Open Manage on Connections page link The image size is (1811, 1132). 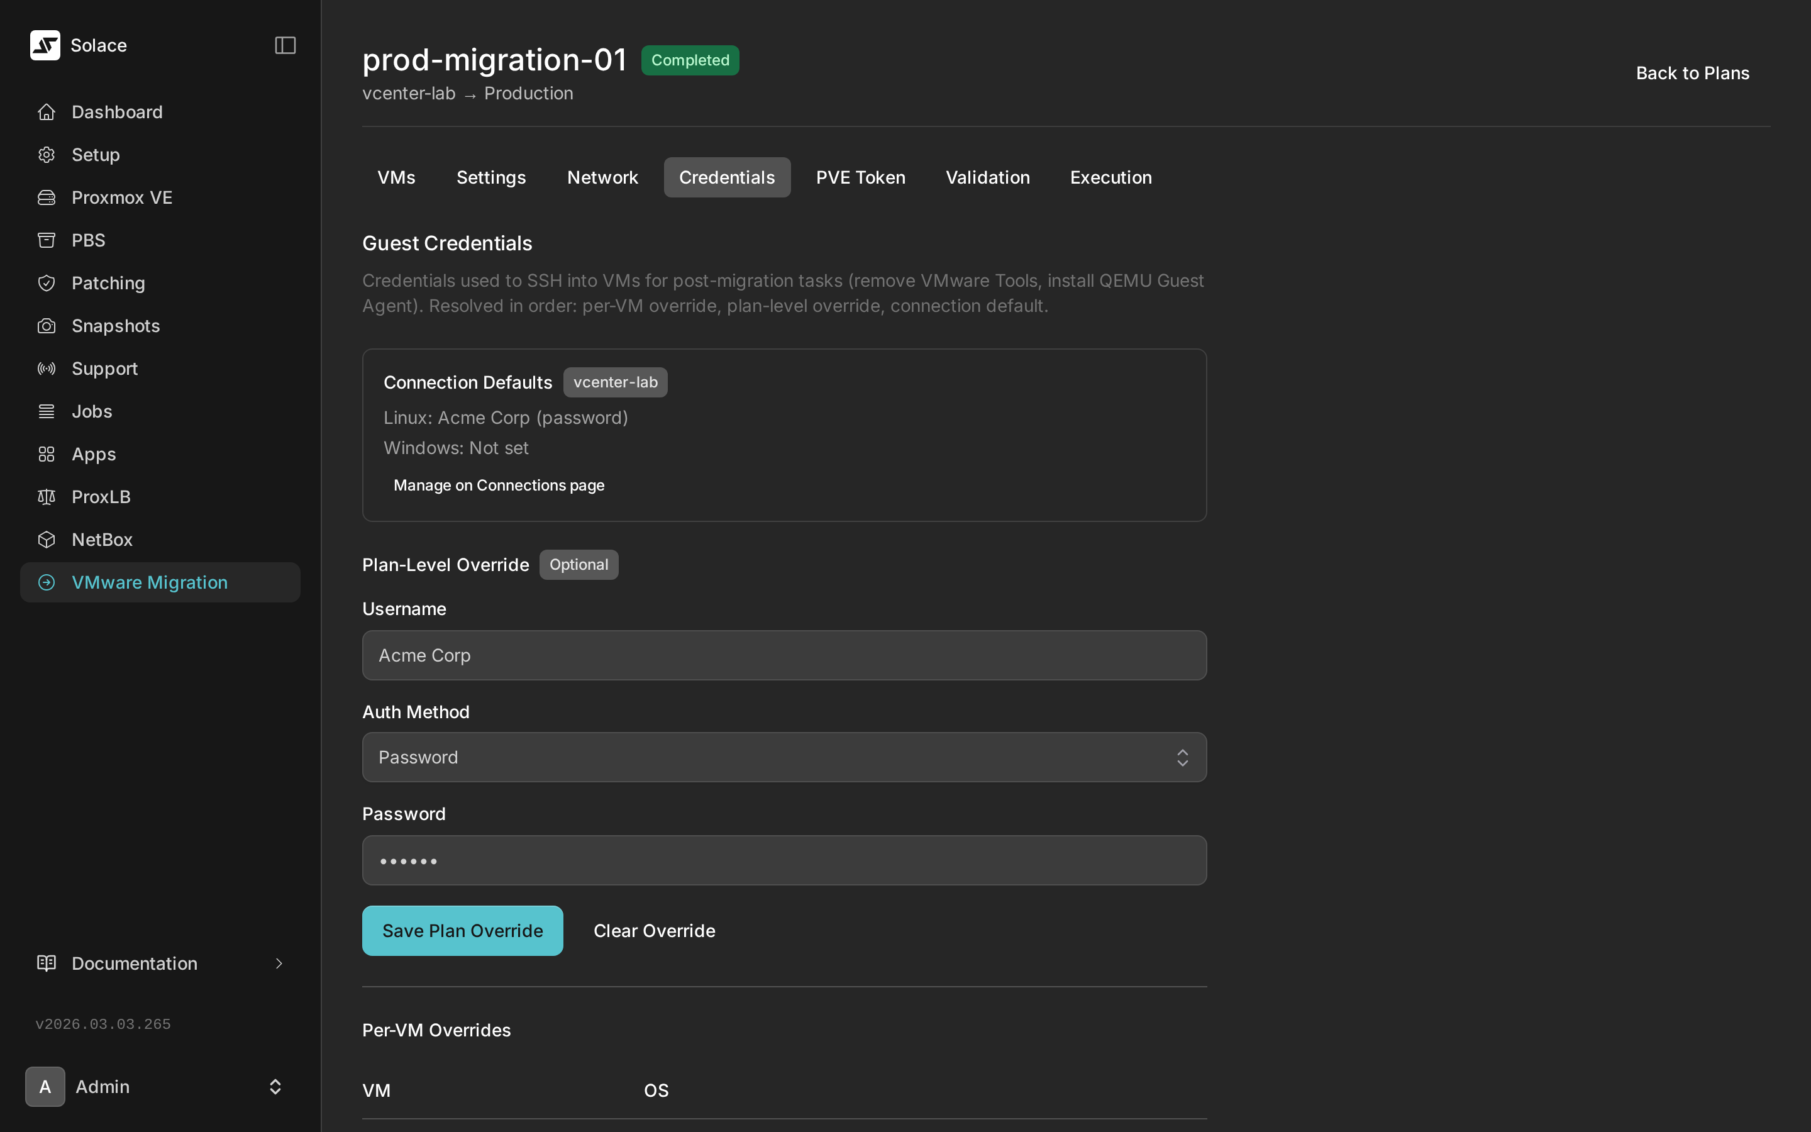click(x=499, y=485)
